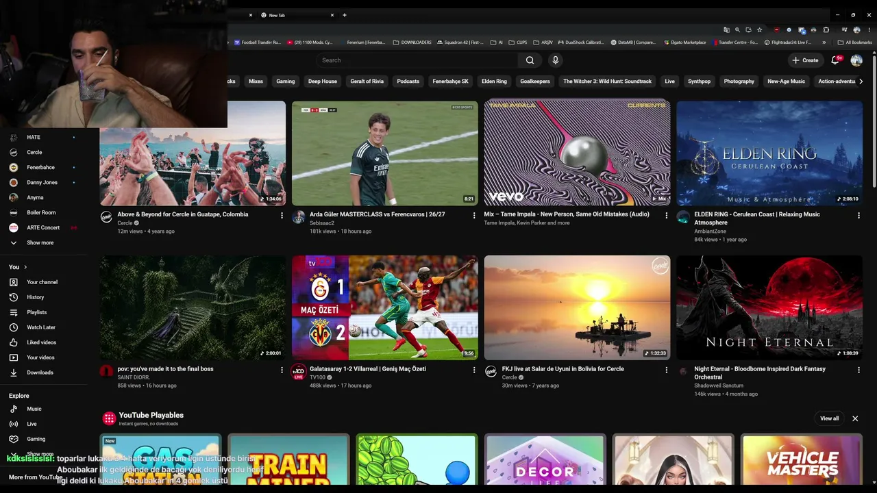Select the Geralt of Rivia chip
This screenshot has height=493, width=877.
pyautogui.click(x=367, y=81)
